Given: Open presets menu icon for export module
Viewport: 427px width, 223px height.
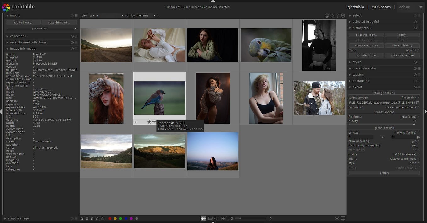Looking at the screenshot, I should pyautogui.click(x=419, y=87).
